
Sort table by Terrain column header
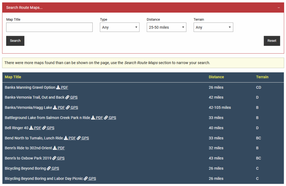pyautogui.click(x=262, y=77)
